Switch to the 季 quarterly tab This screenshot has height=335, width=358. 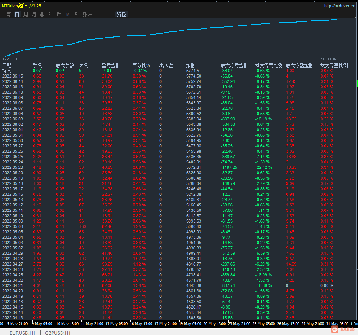[x=43, y=15]
